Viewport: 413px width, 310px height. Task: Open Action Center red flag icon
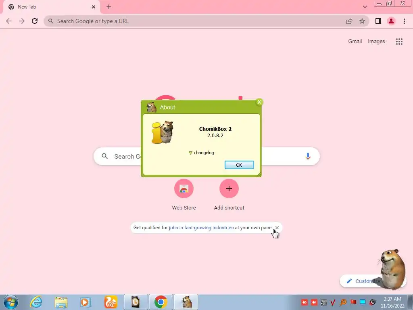click(353, 302)
